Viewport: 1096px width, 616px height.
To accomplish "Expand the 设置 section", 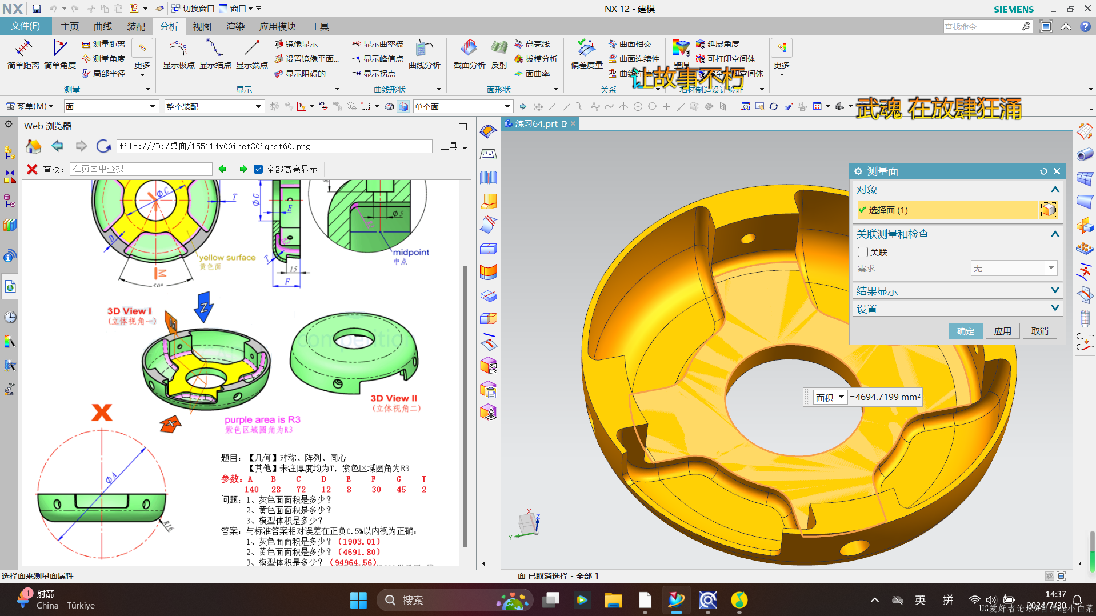I will 957,309.
